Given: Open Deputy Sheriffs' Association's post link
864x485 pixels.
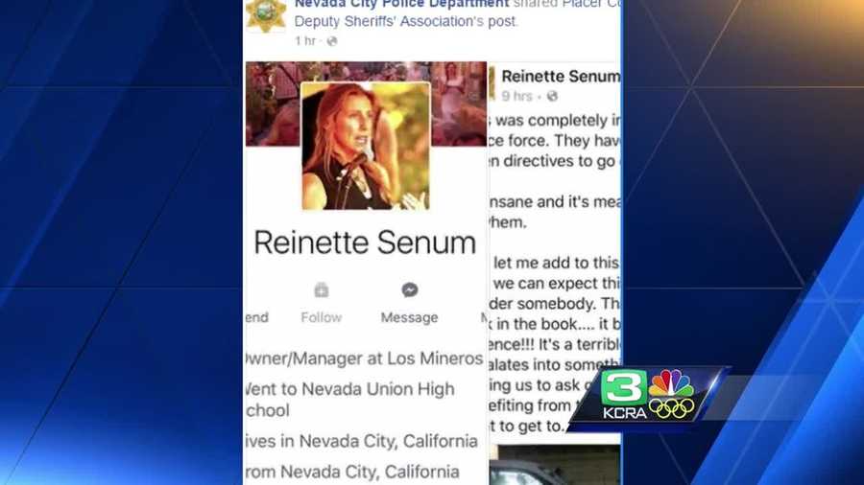Looking at the screenshot, I should click(x=405, y=21).
